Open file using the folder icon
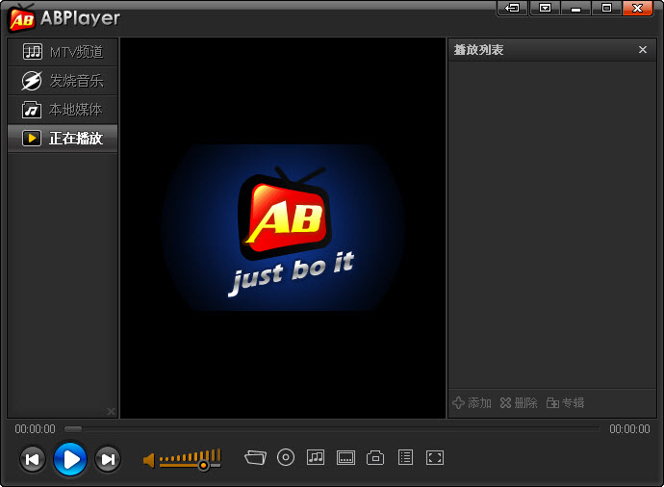The image size is (664, 487). (255, 458)
